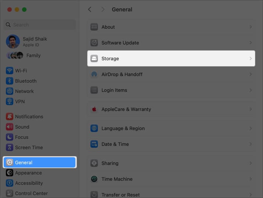Screen dimensions: 263x198
Task: Click the Login Items list icon
Action: tap(94, 90)
